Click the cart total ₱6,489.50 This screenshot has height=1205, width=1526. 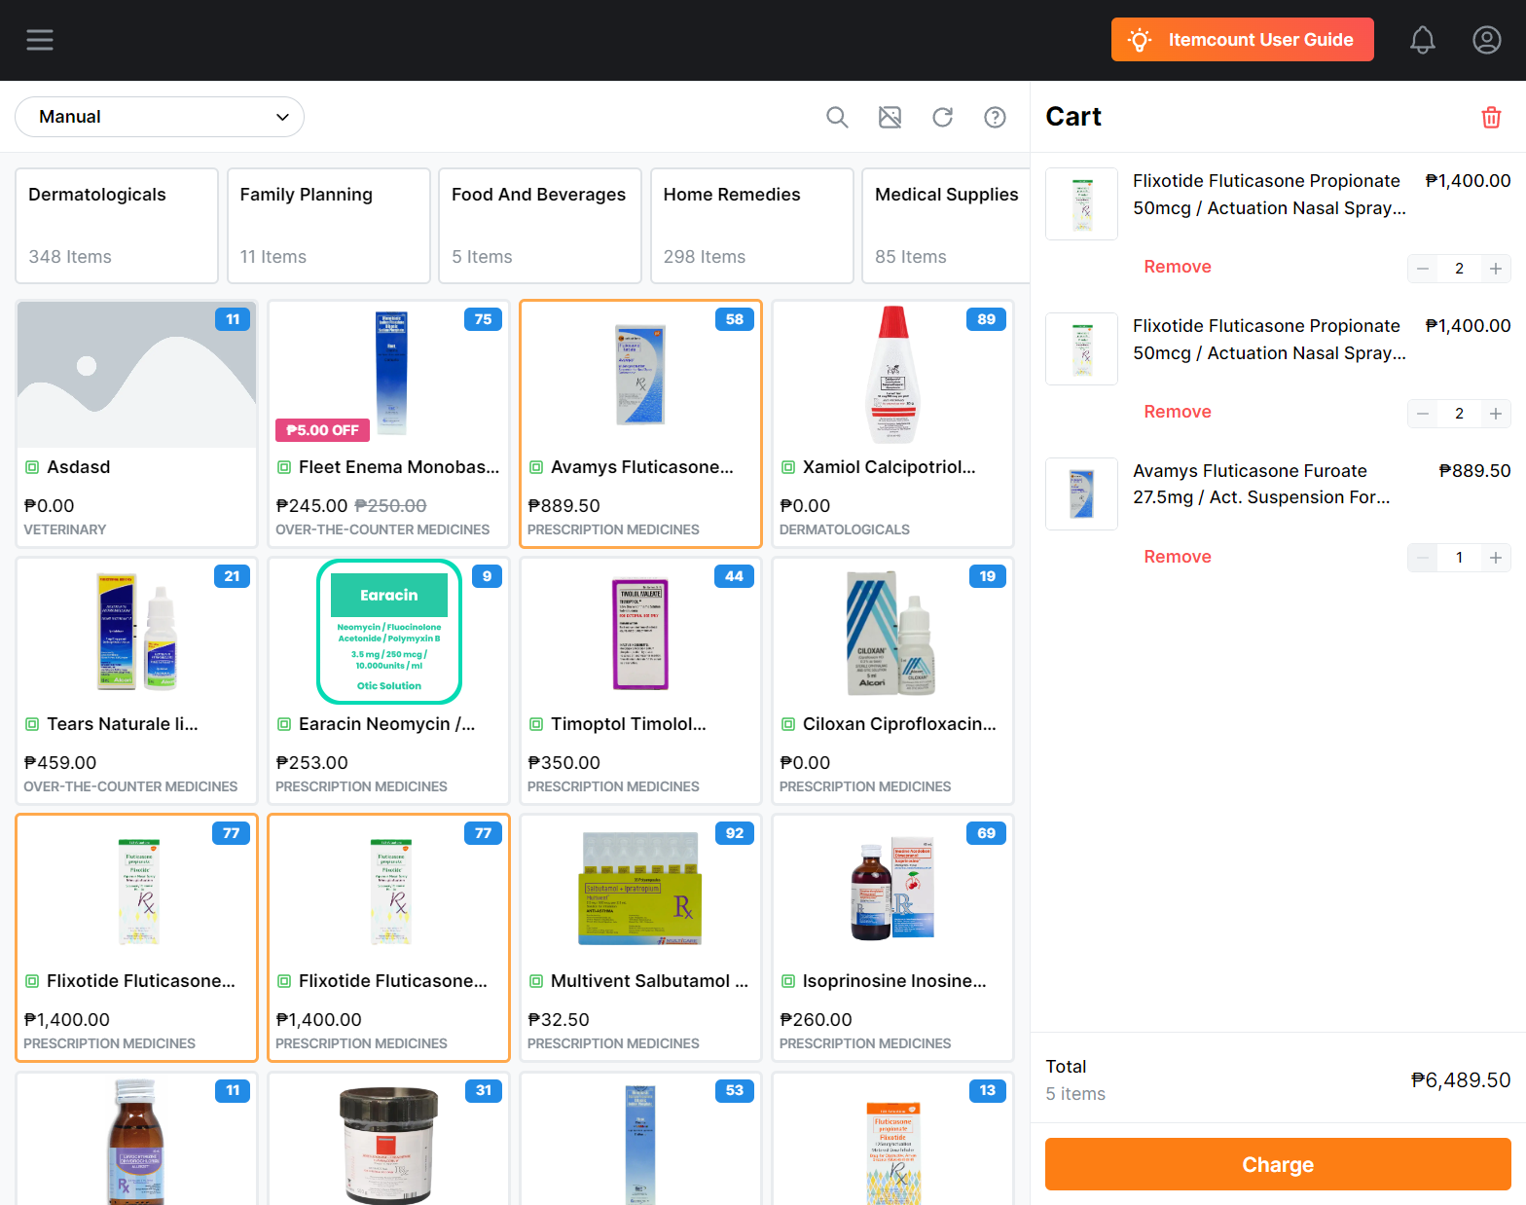click(x=1461, y=1079)
